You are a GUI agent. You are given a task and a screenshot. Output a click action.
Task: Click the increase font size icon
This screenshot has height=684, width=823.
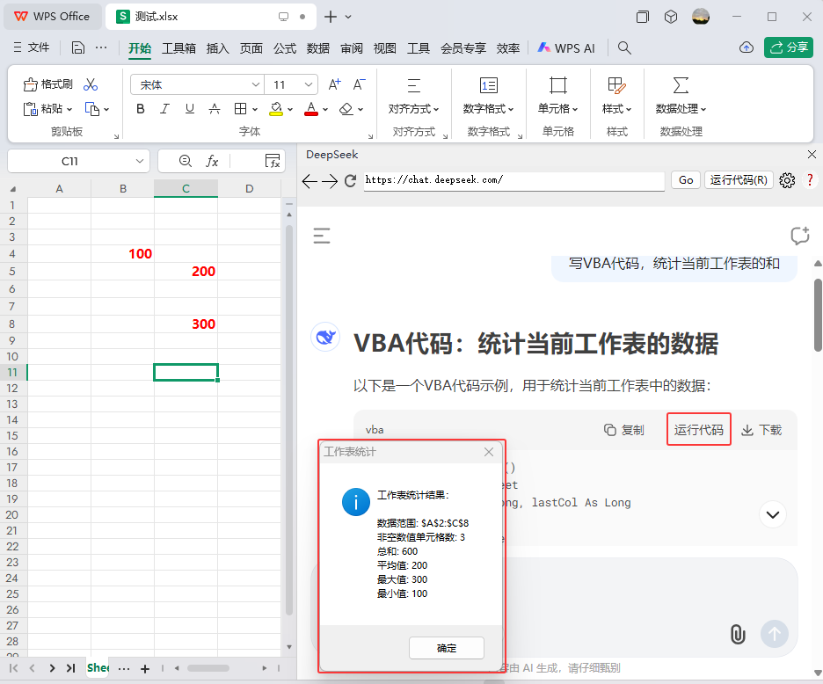334,84
